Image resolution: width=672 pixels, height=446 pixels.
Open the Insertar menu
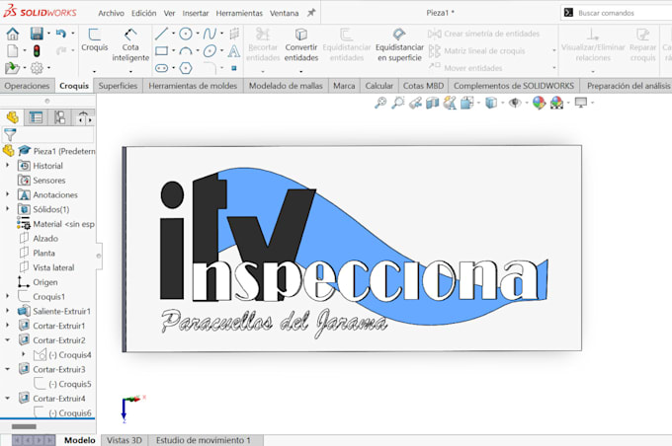[196, 13]
